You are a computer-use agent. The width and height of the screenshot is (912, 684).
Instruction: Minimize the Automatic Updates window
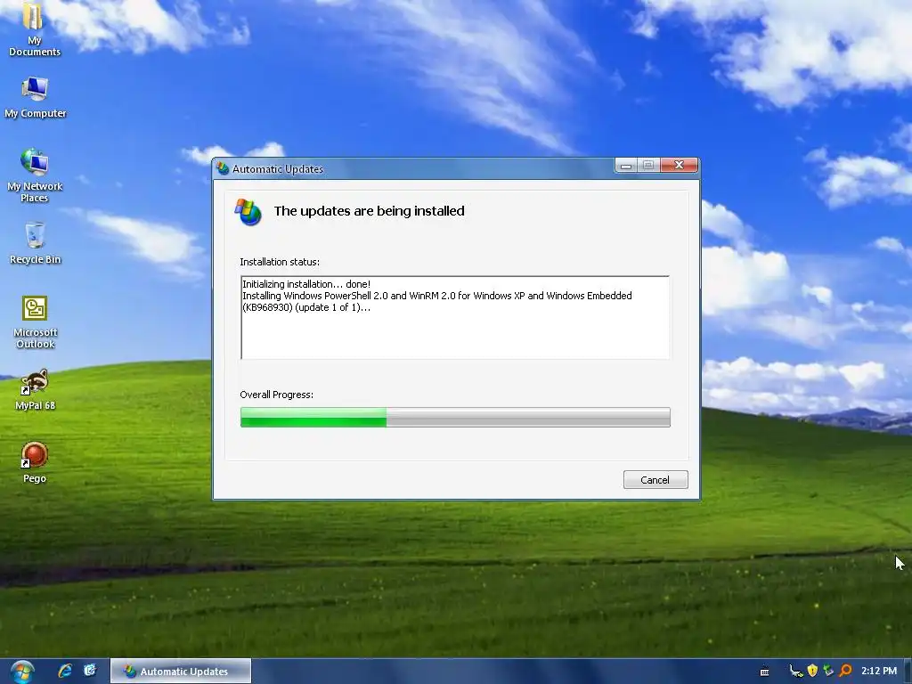(x=626, y=166)
